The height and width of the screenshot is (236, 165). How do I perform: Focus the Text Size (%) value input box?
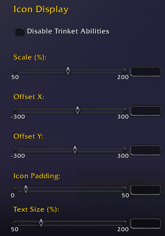145,223
